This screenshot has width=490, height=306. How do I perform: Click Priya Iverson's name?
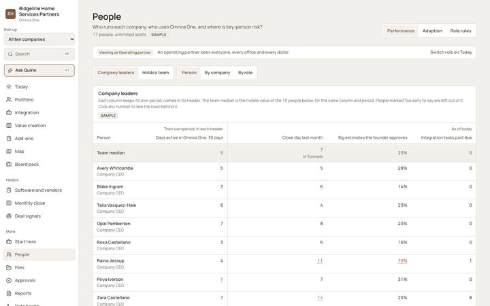click(x=110, y=279)
